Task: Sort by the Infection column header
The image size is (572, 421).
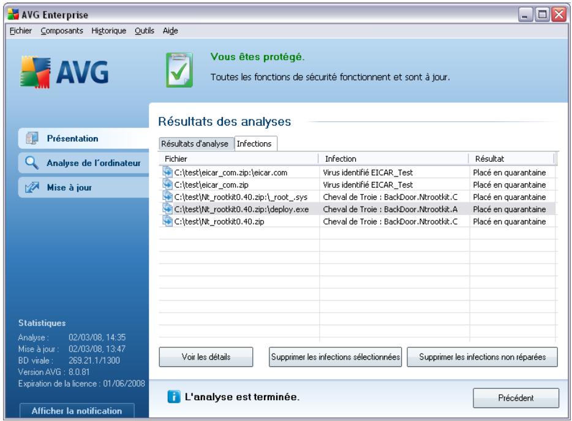Action: tap(394, 159)
